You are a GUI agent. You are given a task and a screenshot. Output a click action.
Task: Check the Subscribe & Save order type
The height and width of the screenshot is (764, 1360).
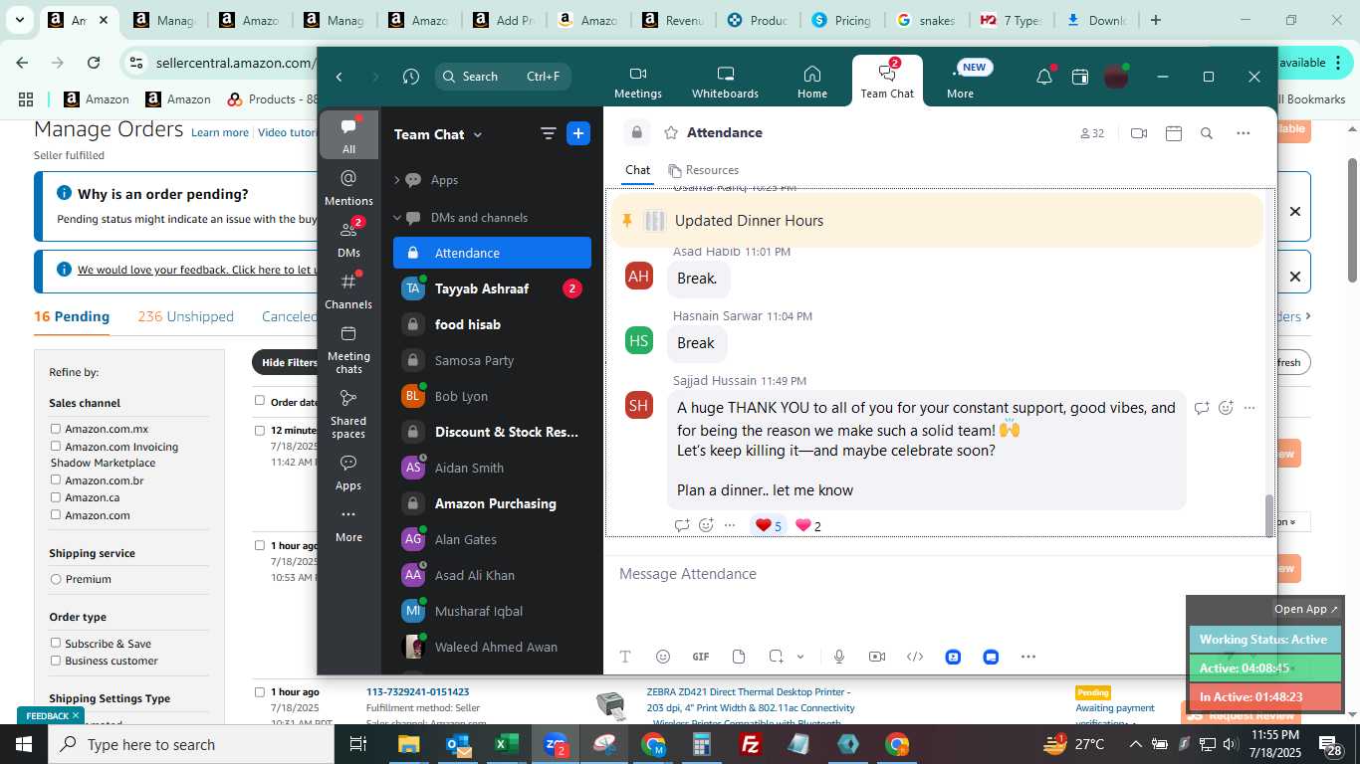pyautogui.click(x=56, y=643)
